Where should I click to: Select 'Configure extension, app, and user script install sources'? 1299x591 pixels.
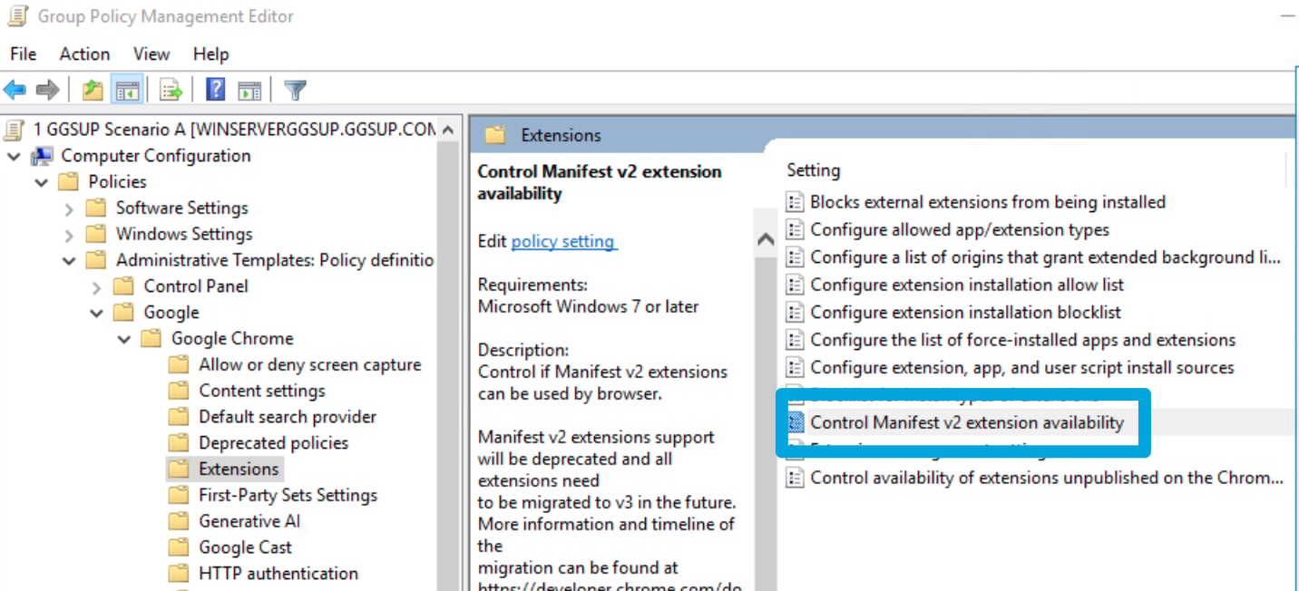pos(1022,367)
